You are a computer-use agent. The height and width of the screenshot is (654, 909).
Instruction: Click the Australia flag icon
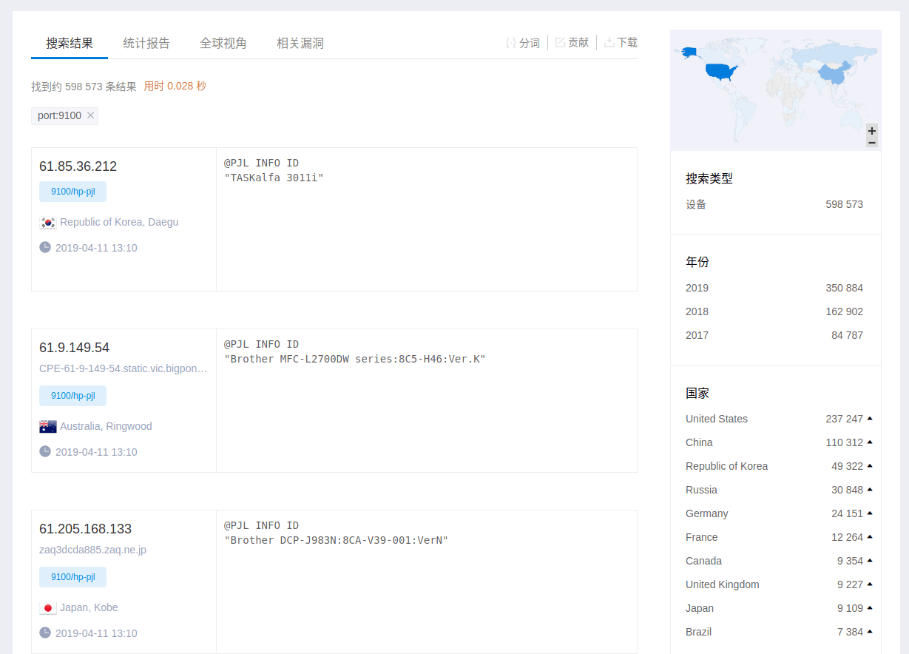click(x=48, y=427)
